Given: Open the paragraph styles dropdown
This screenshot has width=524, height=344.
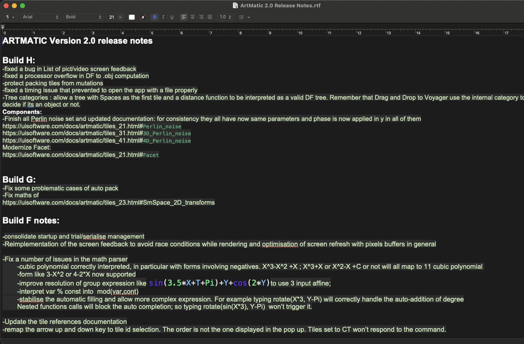Looking at the screenshot, I should (x=10, y=17).
